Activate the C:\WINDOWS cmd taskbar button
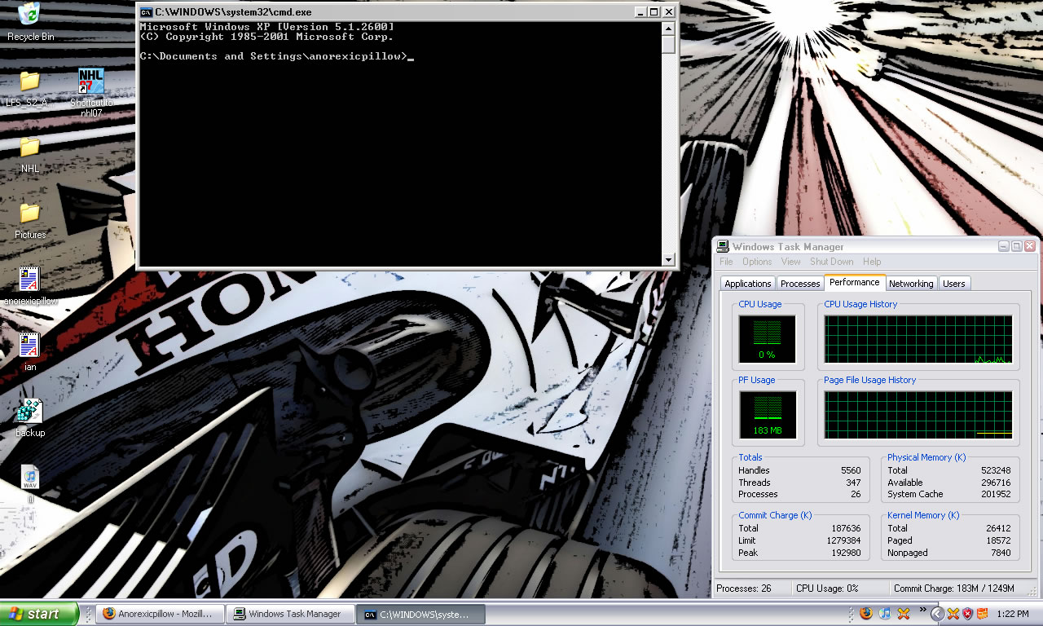 [x=420, y=614]
